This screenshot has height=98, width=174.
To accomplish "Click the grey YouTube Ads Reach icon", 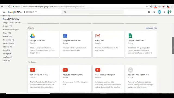I will (130, 70).
